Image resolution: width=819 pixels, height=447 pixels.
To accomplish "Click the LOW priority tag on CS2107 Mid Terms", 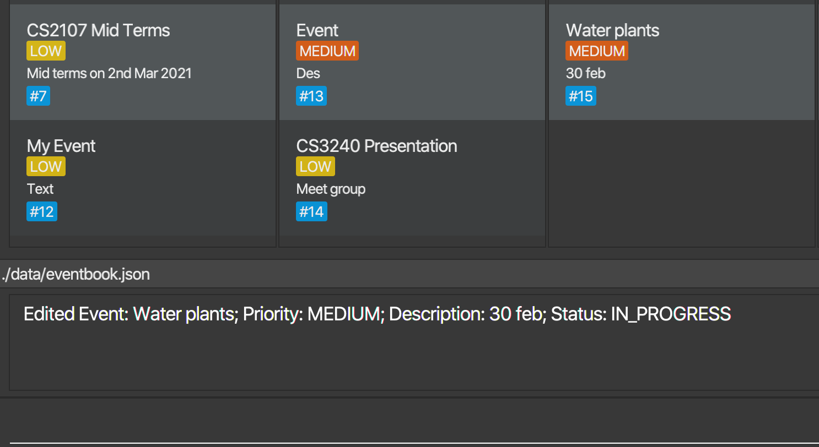I will [46, 51].
